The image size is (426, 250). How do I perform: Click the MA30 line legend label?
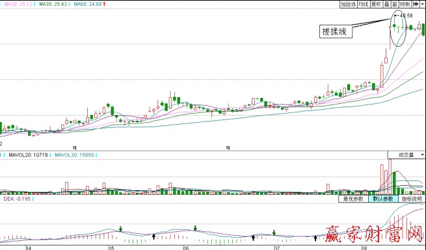point(53,4)
